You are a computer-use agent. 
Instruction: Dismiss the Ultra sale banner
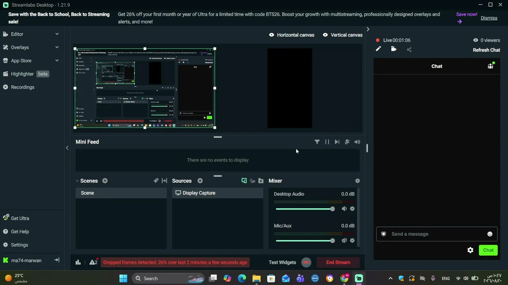pos(489,18)
